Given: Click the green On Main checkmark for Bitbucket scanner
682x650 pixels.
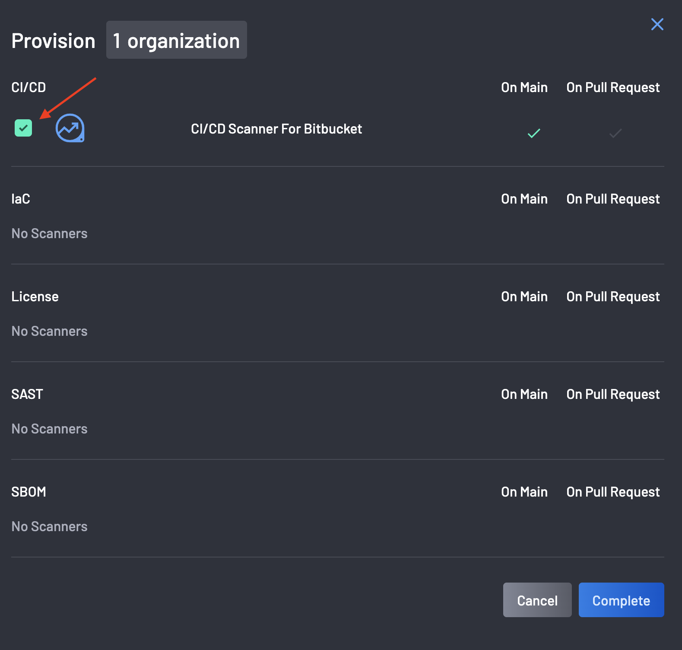Looking at the screenshot, I should 533,133.
